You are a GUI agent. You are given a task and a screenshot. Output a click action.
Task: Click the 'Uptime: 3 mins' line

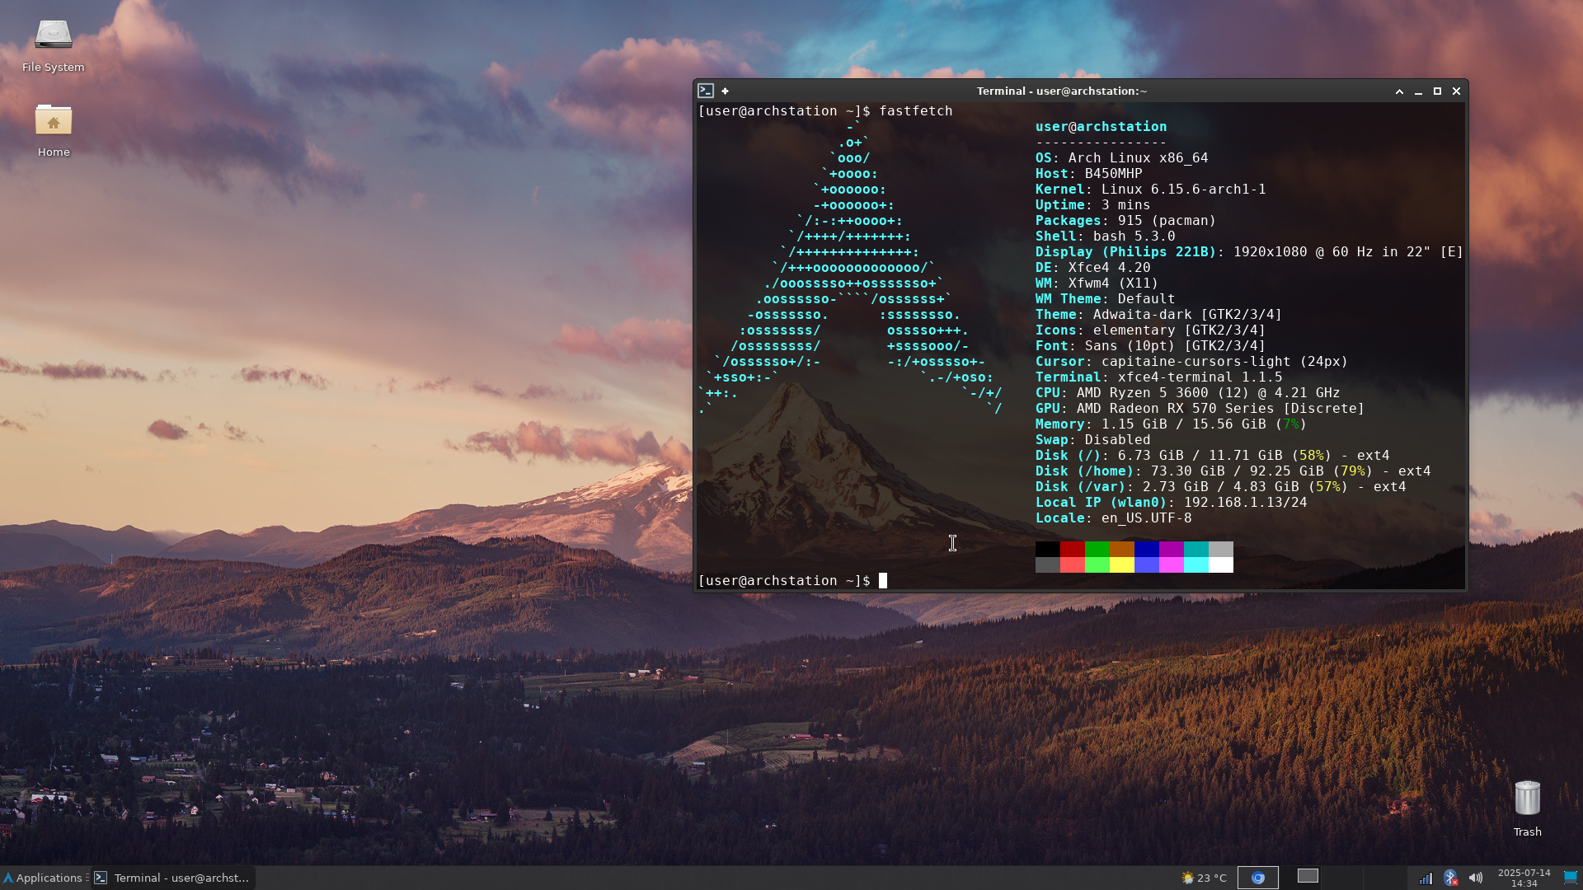[x=1093, y=205]
